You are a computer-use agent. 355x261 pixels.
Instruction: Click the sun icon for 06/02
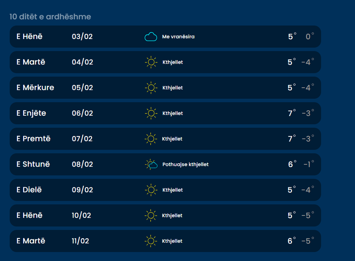tap(151, 113)
